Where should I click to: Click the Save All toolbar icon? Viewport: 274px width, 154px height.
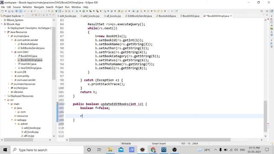coord(12,11)
